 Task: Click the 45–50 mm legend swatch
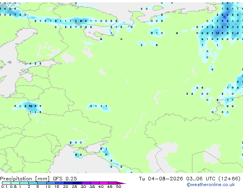pos(113,183)
